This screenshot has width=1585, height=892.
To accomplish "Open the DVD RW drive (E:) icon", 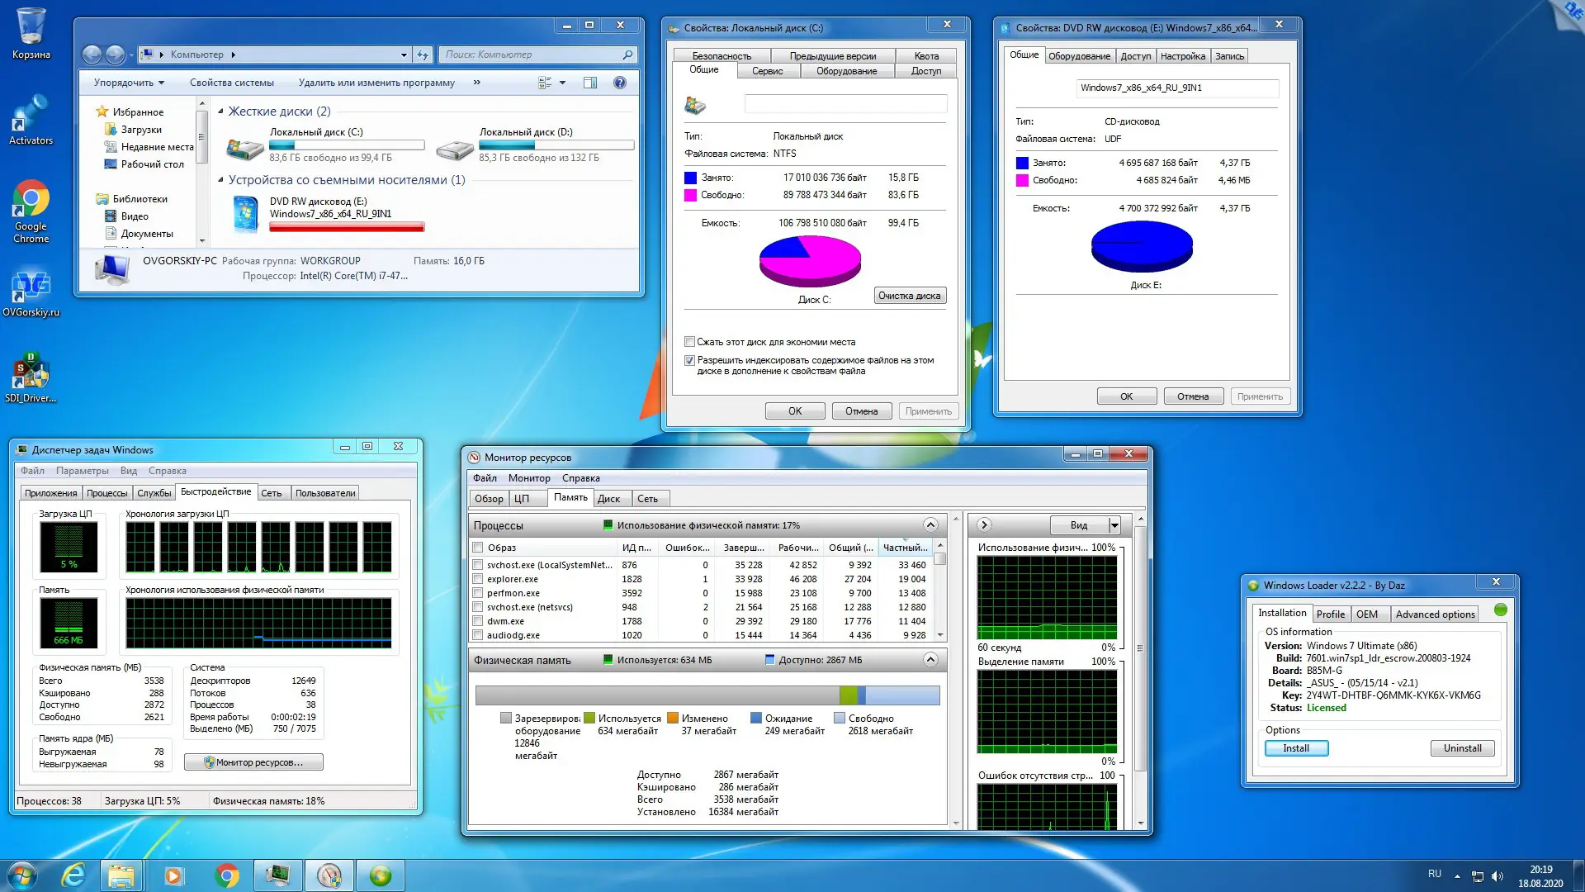I will (245, 212).
